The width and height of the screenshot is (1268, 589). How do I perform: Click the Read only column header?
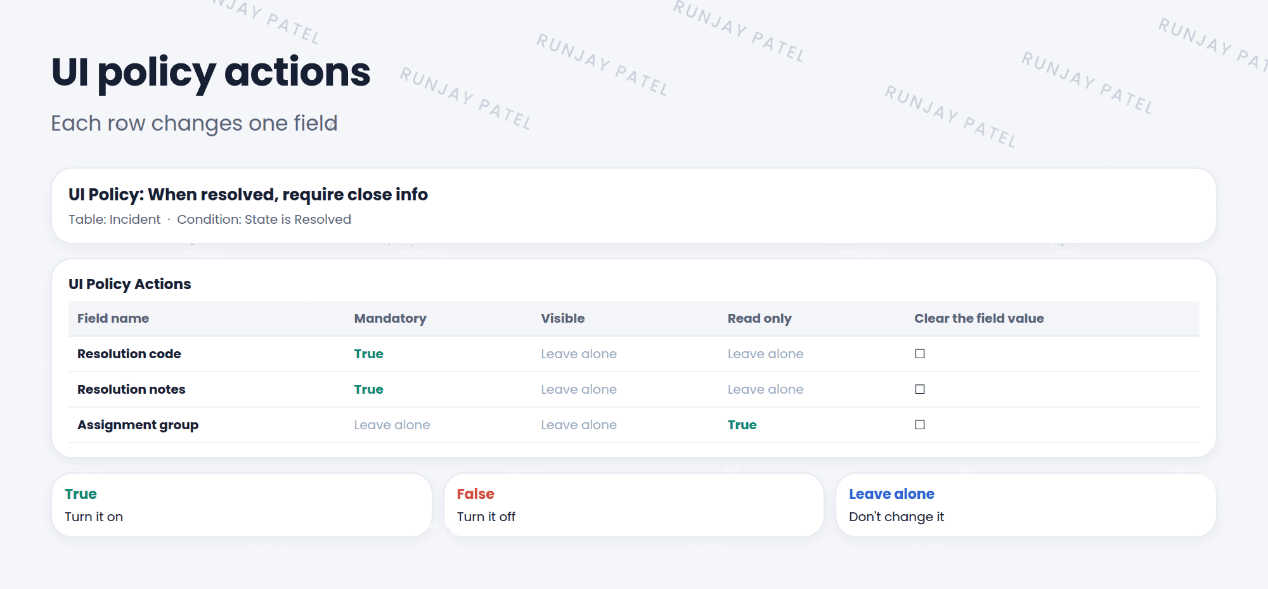point(760,318)
